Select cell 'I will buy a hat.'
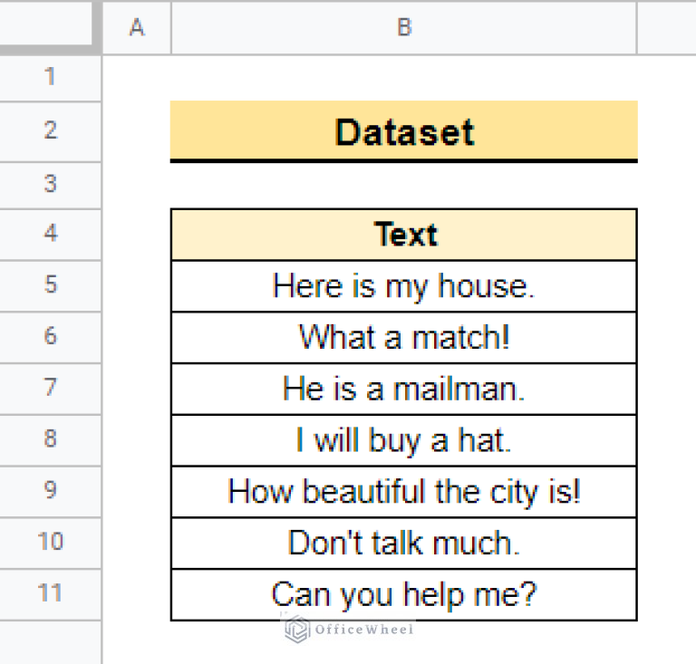 point(404,440)
